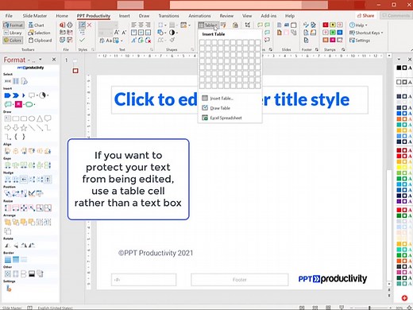Click the align text left icon
Image resolution: width=413 pixels, height=310 pixels.
(133, 25)
